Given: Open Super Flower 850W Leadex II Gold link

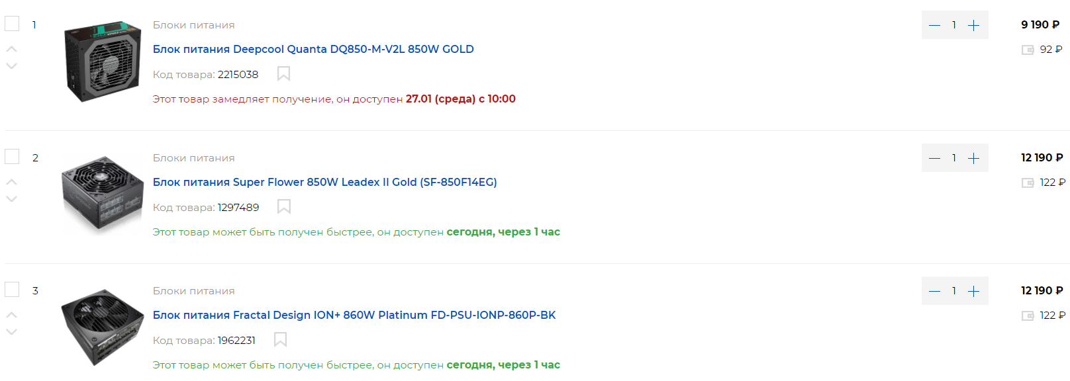Looking at the screenshot, I should coord(324,182).
